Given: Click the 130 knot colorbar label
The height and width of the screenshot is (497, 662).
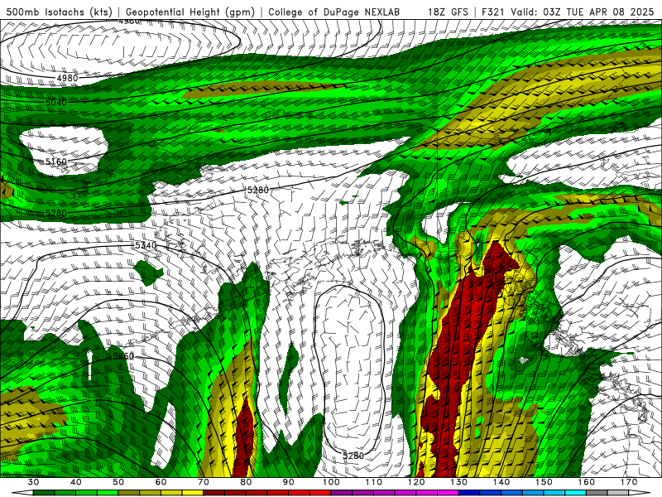Looking at the screenshot, I should (459, 482).
